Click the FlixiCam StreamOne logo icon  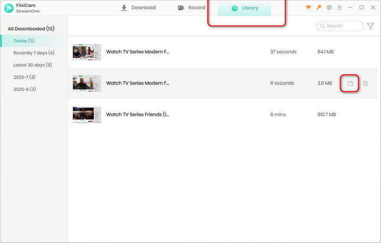(x=9, y=8)
